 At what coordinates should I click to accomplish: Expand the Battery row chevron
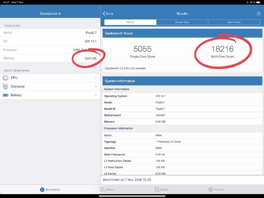pos(96,95)
